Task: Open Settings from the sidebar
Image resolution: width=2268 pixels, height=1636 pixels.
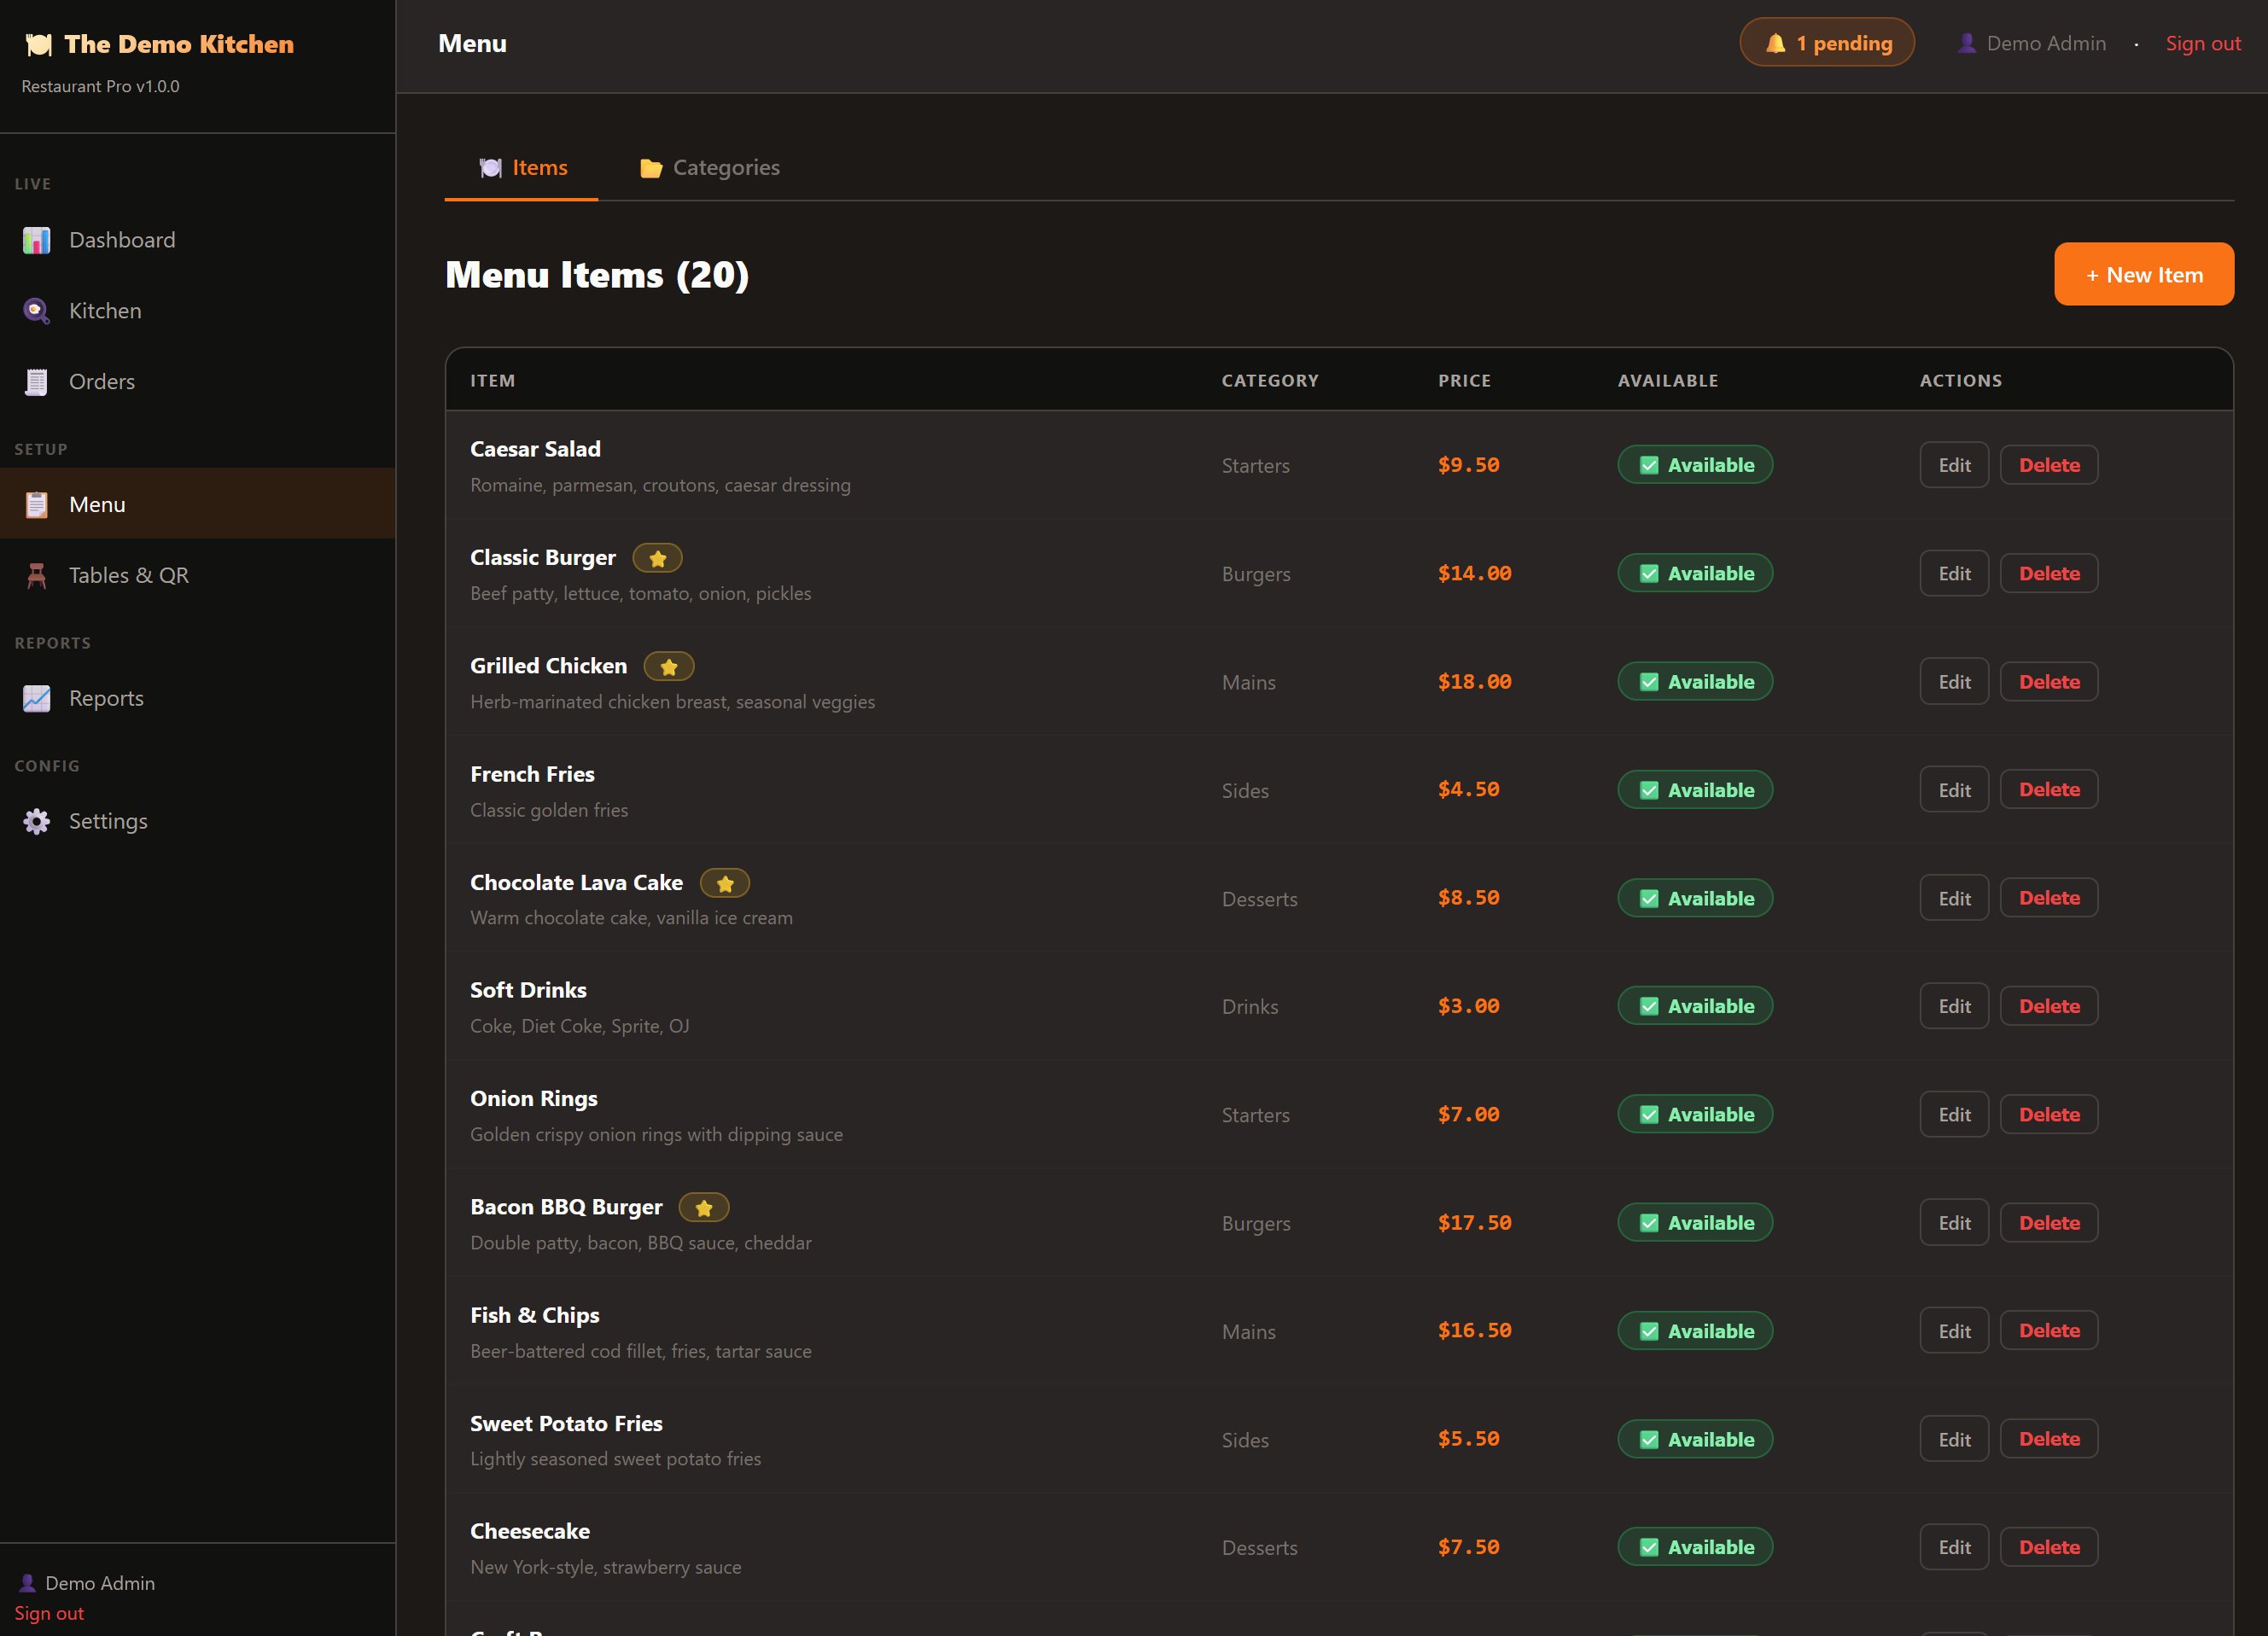Action: (x=198, y=822)
